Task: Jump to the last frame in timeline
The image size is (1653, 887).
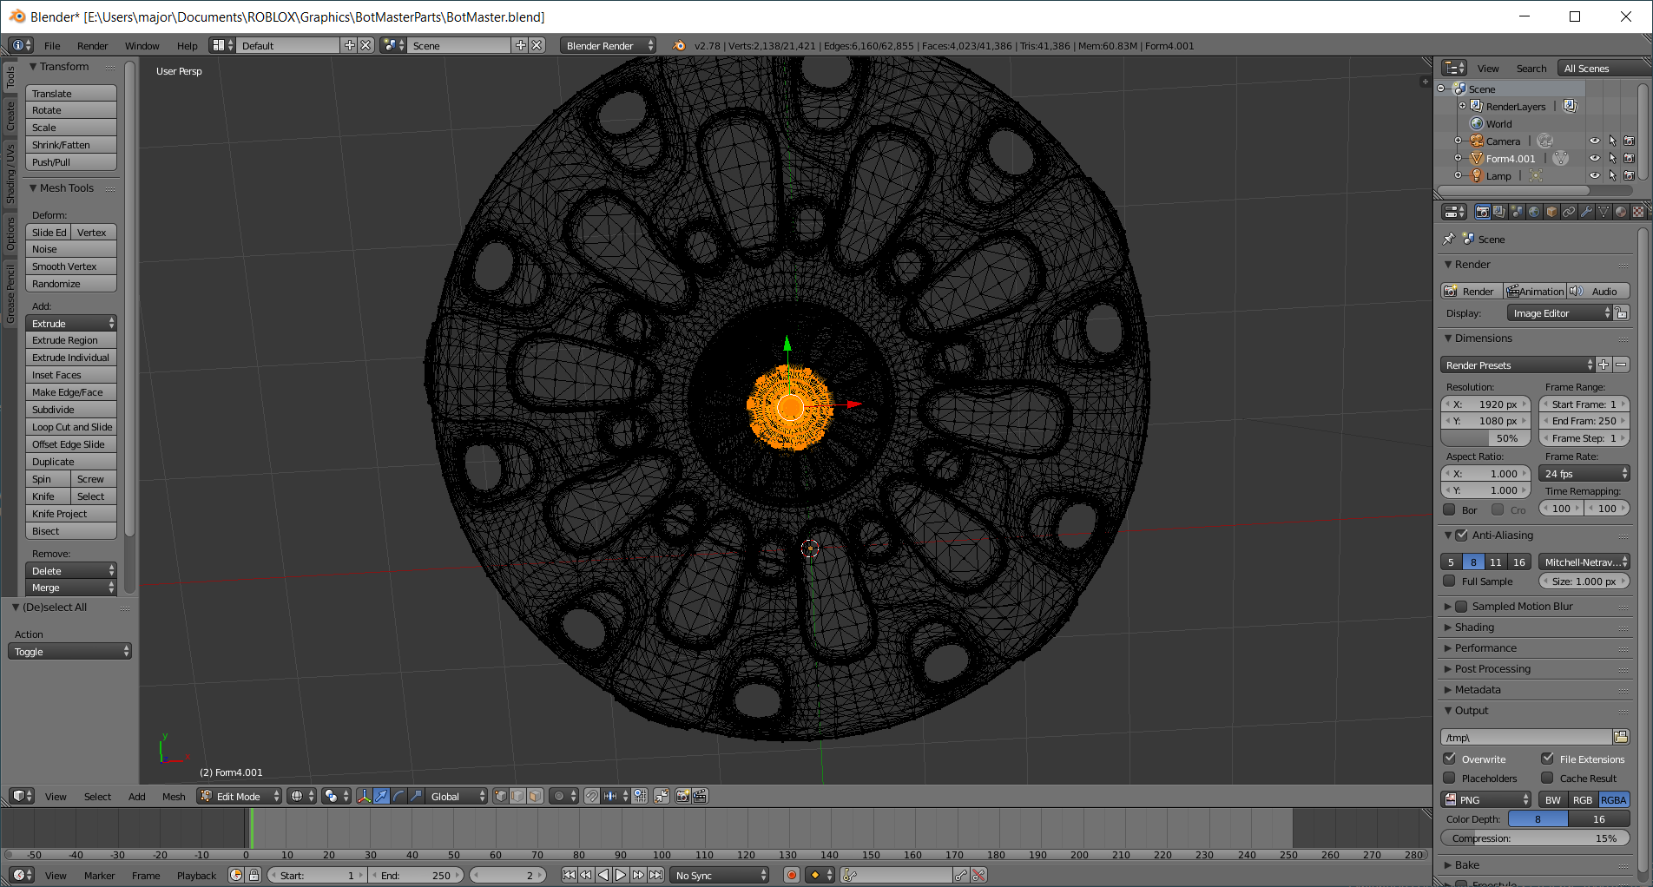Action: pos(656,875)
